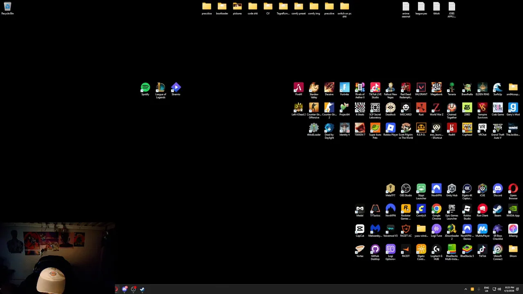
Task: Open the Recycle Bin
Action: point(7,8)
